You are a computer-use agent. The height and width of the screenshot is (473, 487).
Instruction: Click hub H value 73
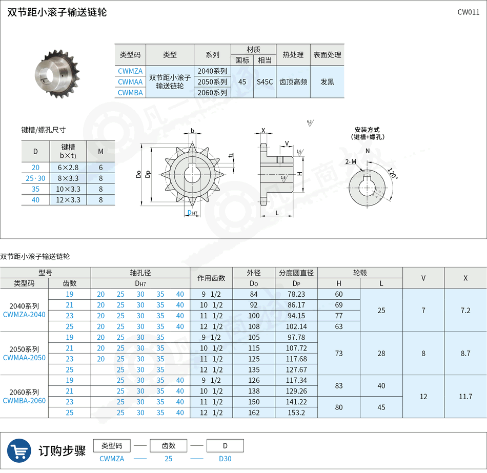[x=339, y=354]
